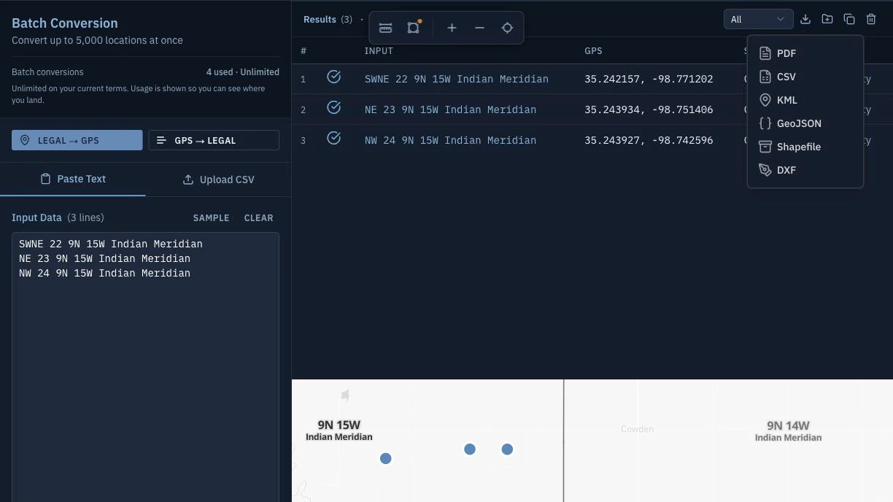Image resolution: width=893 pixels, height=502 pixels.
Task: Export results as CSV
Action: pyautogui.click(x=805, y=77)
